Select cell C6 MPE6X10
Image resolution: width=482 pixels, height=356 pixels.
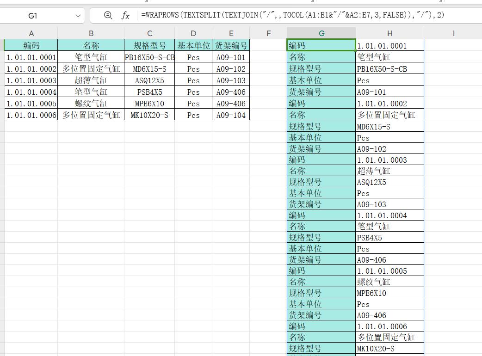coord(150,104)
